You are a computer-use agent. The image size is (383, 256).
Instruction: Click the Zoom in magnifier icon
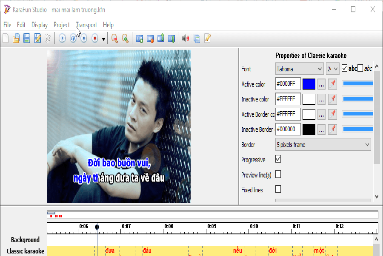click(125, 39)
